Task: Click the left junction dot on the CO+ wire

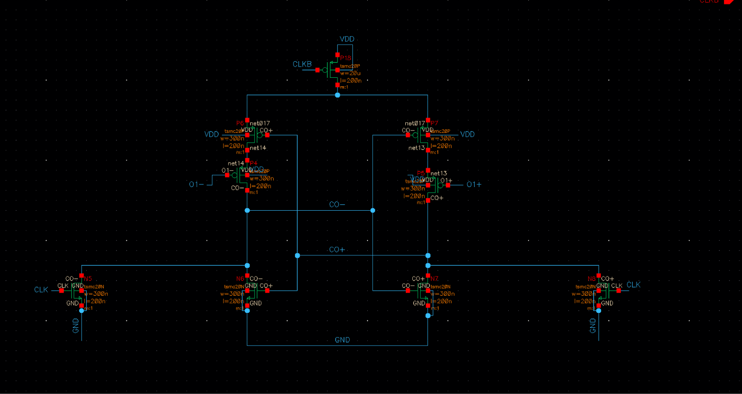Action: 297,256
